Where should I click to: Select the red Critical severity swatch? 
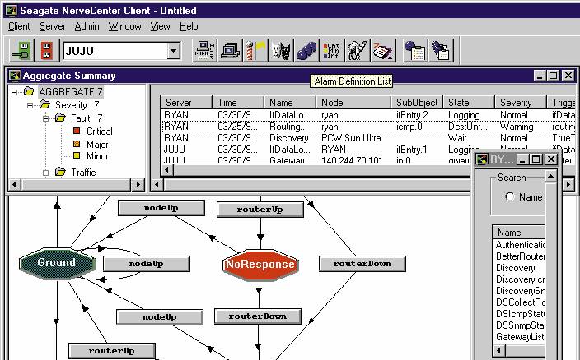tap(77, 131)
